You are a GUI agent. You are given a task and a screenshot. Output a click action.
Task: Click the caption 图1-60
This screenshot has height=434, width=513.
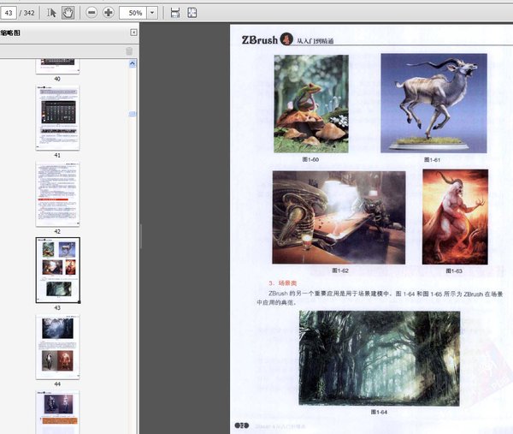[x=310, y=159]
